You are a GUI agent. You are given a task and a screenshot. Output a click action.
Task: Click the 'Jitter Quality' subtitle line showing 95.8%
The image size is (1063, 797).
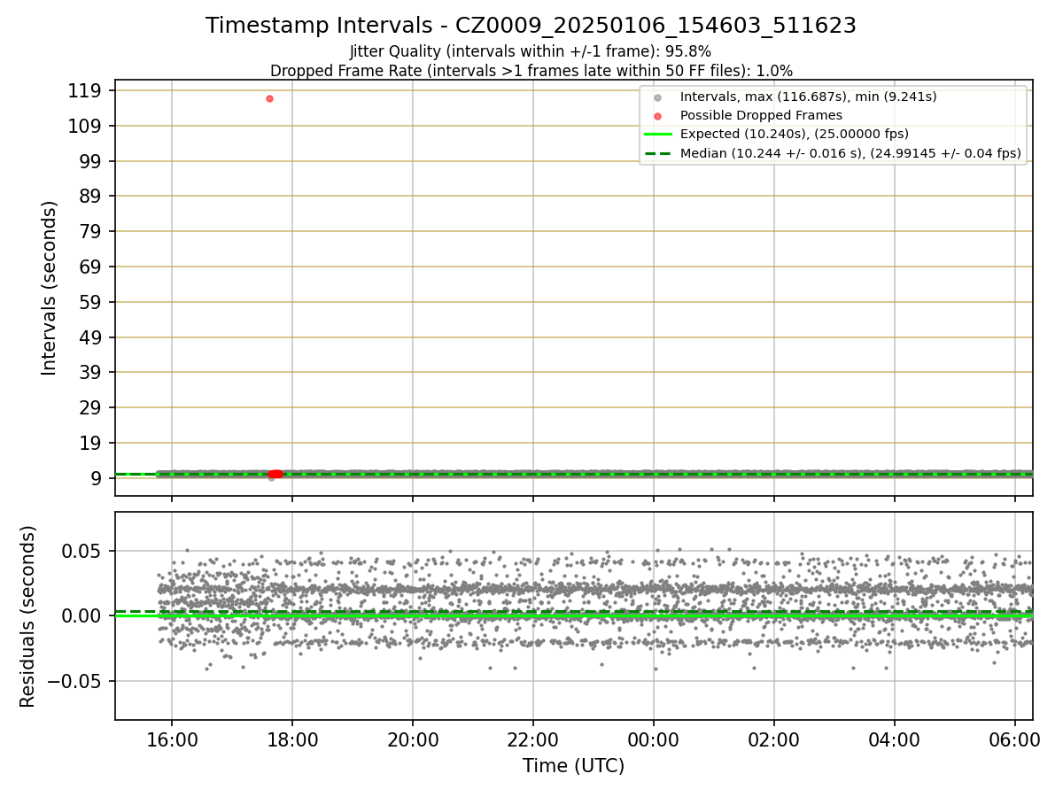531,51
